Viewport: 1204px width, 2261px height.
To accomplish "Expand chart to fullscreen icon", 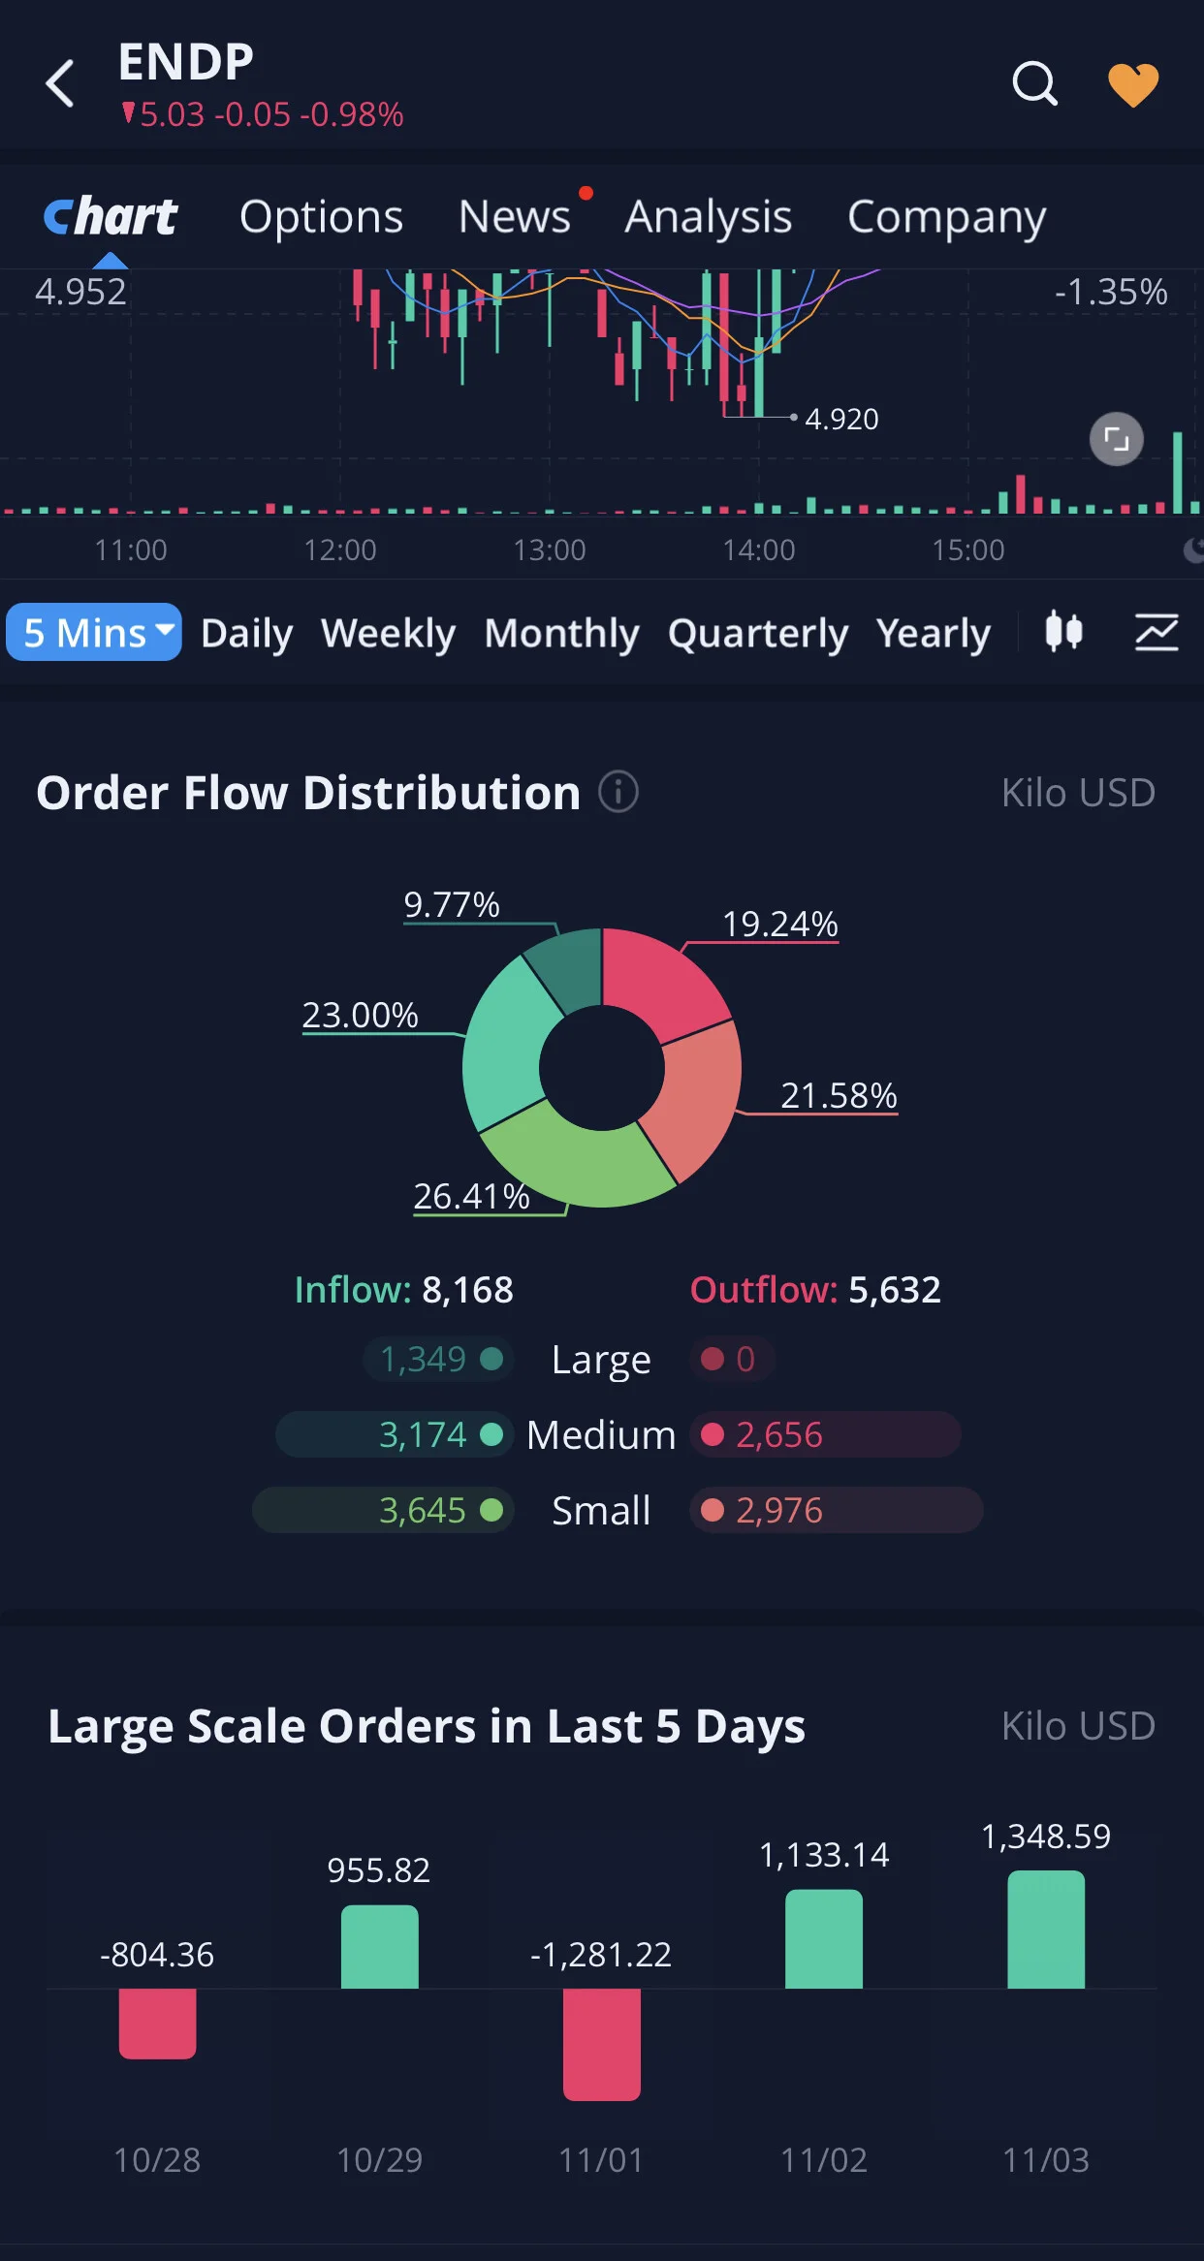I will point(1117,439).
